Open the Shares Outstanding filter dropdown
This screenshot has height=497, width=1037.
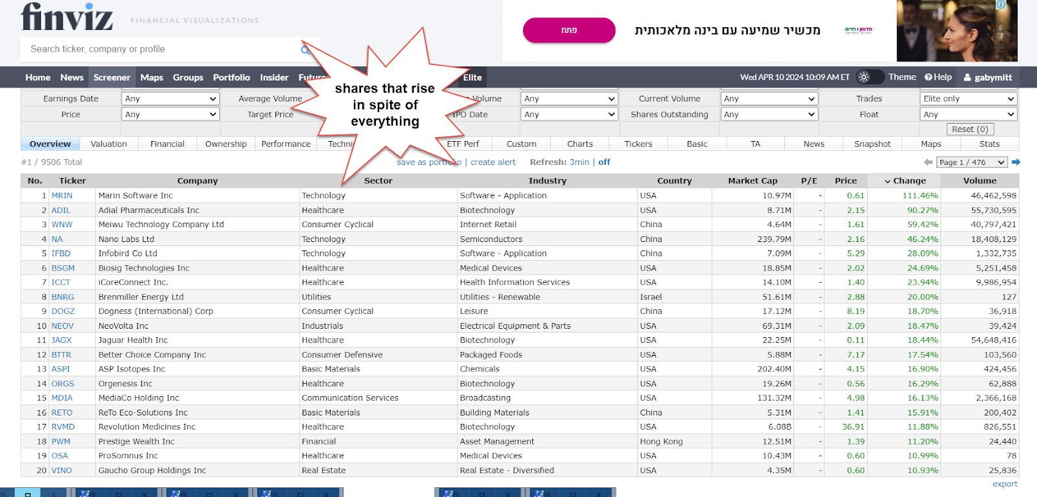769,115
